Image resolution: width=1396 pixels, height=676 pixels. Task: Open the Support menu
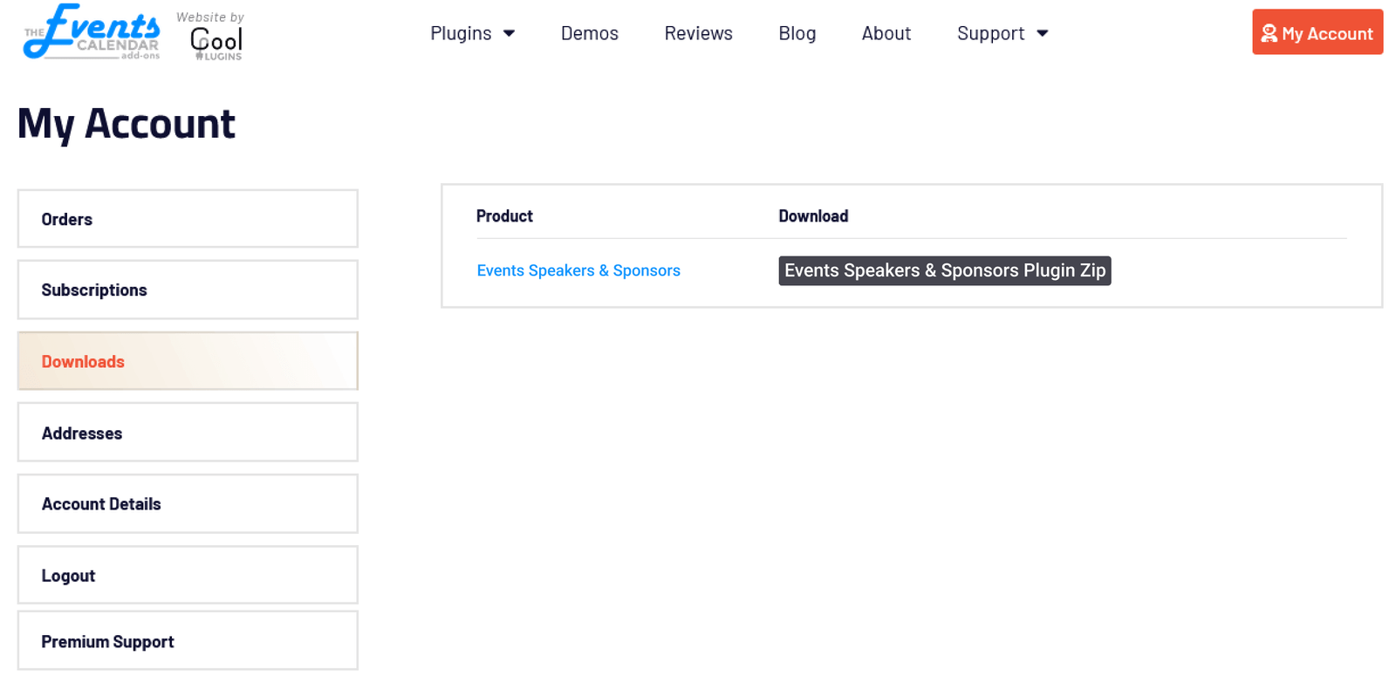click(990, 33)
